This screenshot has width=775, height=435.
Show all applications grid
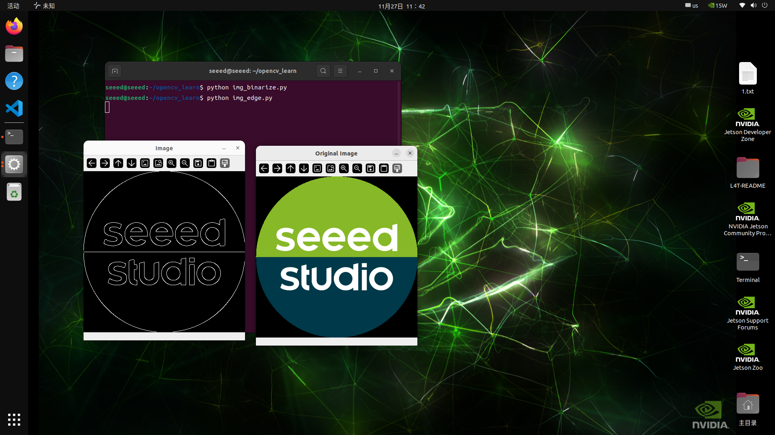(x=14, y=420)
